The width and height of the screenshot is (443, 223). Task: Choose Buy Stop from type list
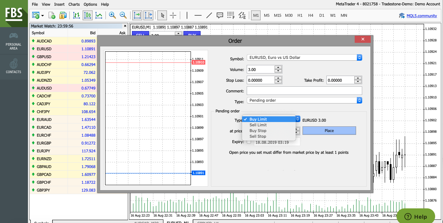tap(269, 131)
